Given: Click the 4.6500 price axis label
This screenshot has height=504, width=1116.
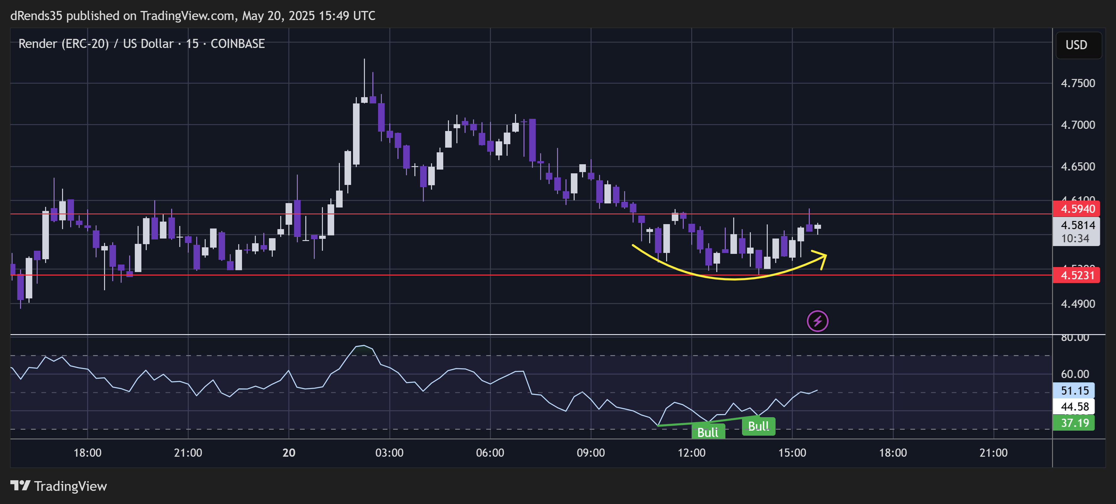Looking at the screenshot, I should click(x=1077, y=167).
